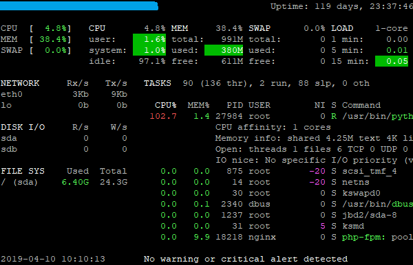Select the kswapd0 process row

tap(271, 194)
